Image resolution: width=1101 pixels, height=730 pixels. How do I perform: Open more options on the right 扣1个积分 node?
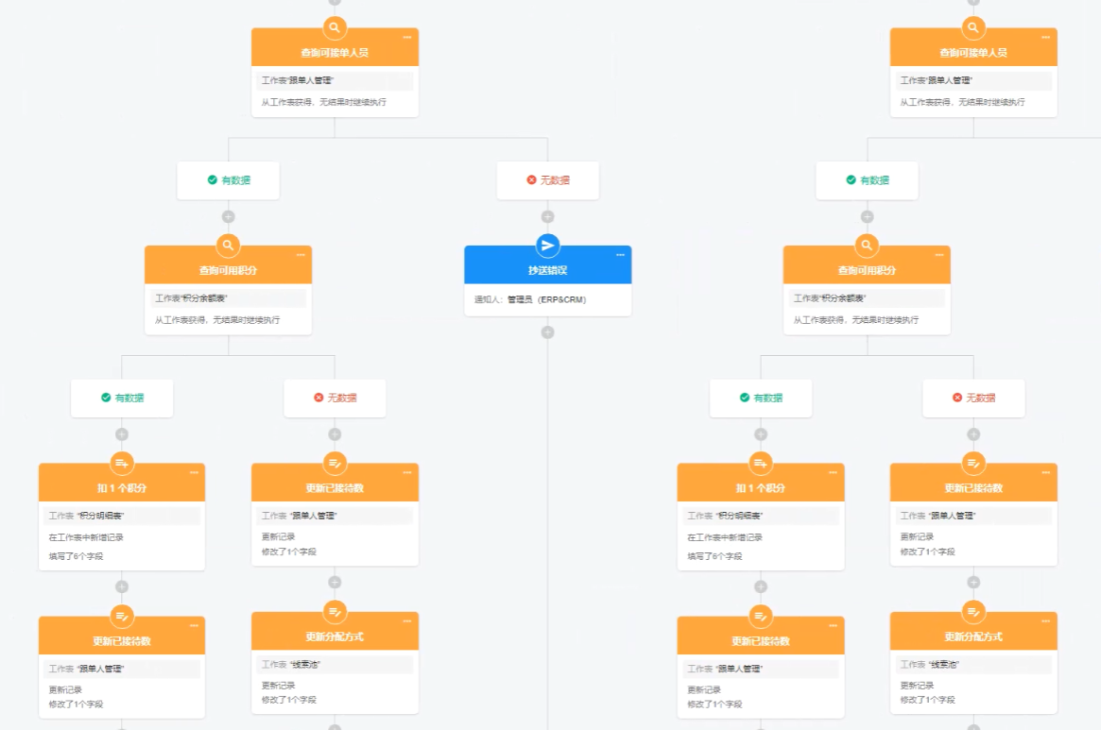pyautogui.click(x=833, y=472)
